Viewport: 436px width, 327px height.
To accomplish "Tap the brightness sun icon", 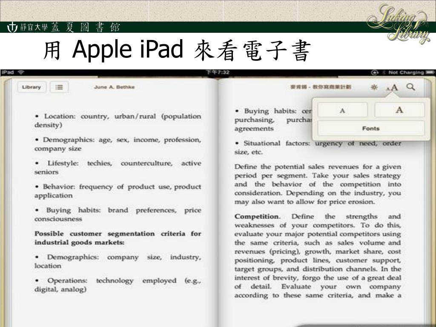I will point(374,87).
